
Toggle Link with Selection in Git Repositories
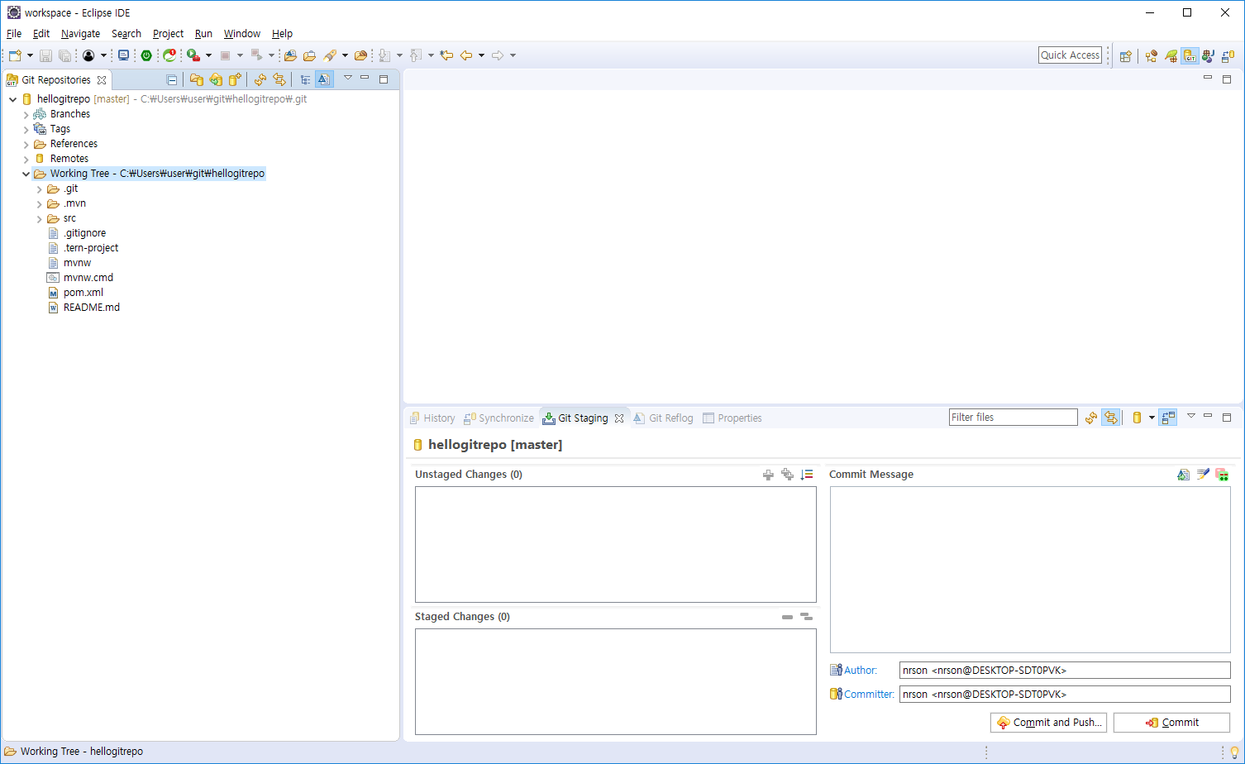(279, 79)
